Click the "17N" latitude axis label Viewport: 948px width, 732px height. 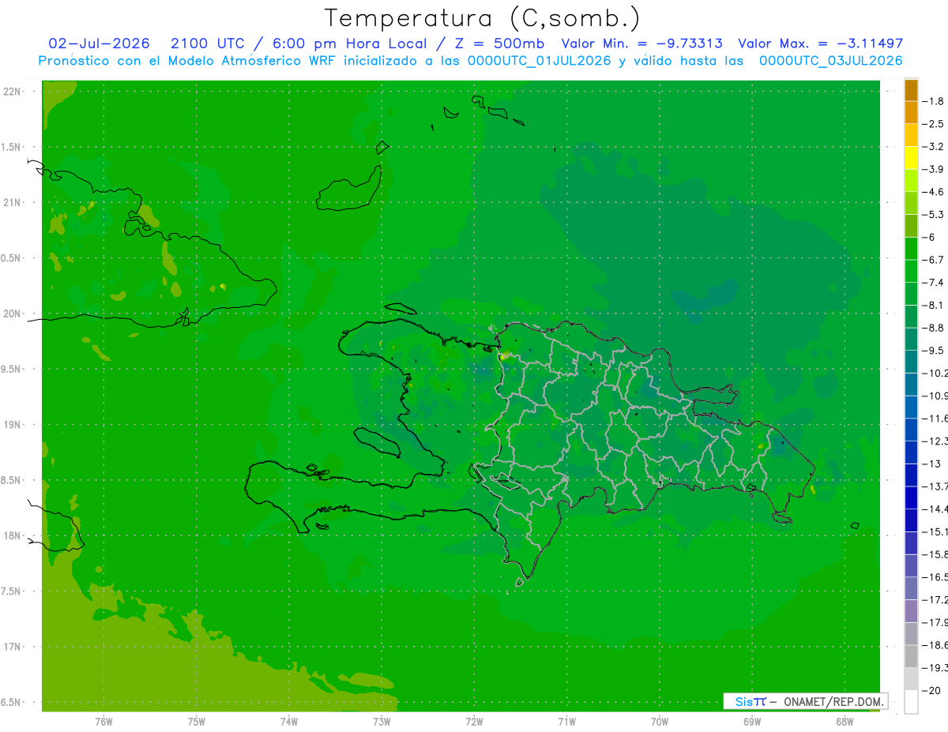[x=13, y=647]
